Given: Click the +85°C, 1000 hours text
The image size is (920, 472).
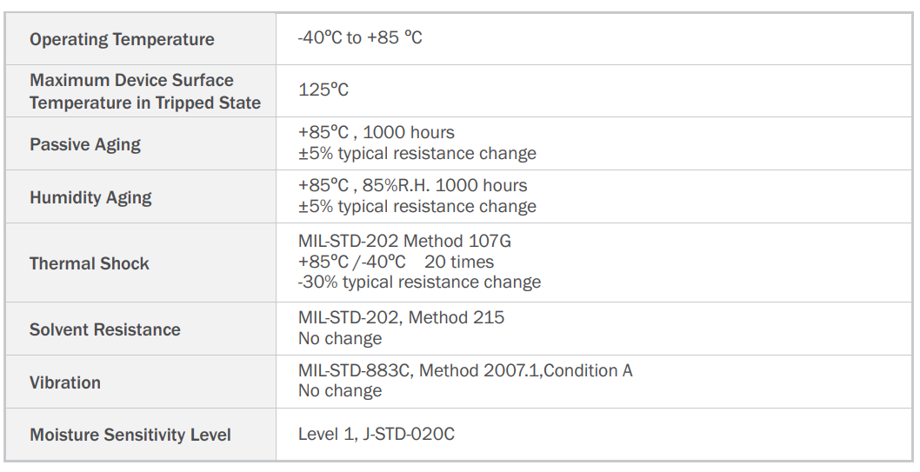Looking at the screenshot, I should [x=377, y=133].
